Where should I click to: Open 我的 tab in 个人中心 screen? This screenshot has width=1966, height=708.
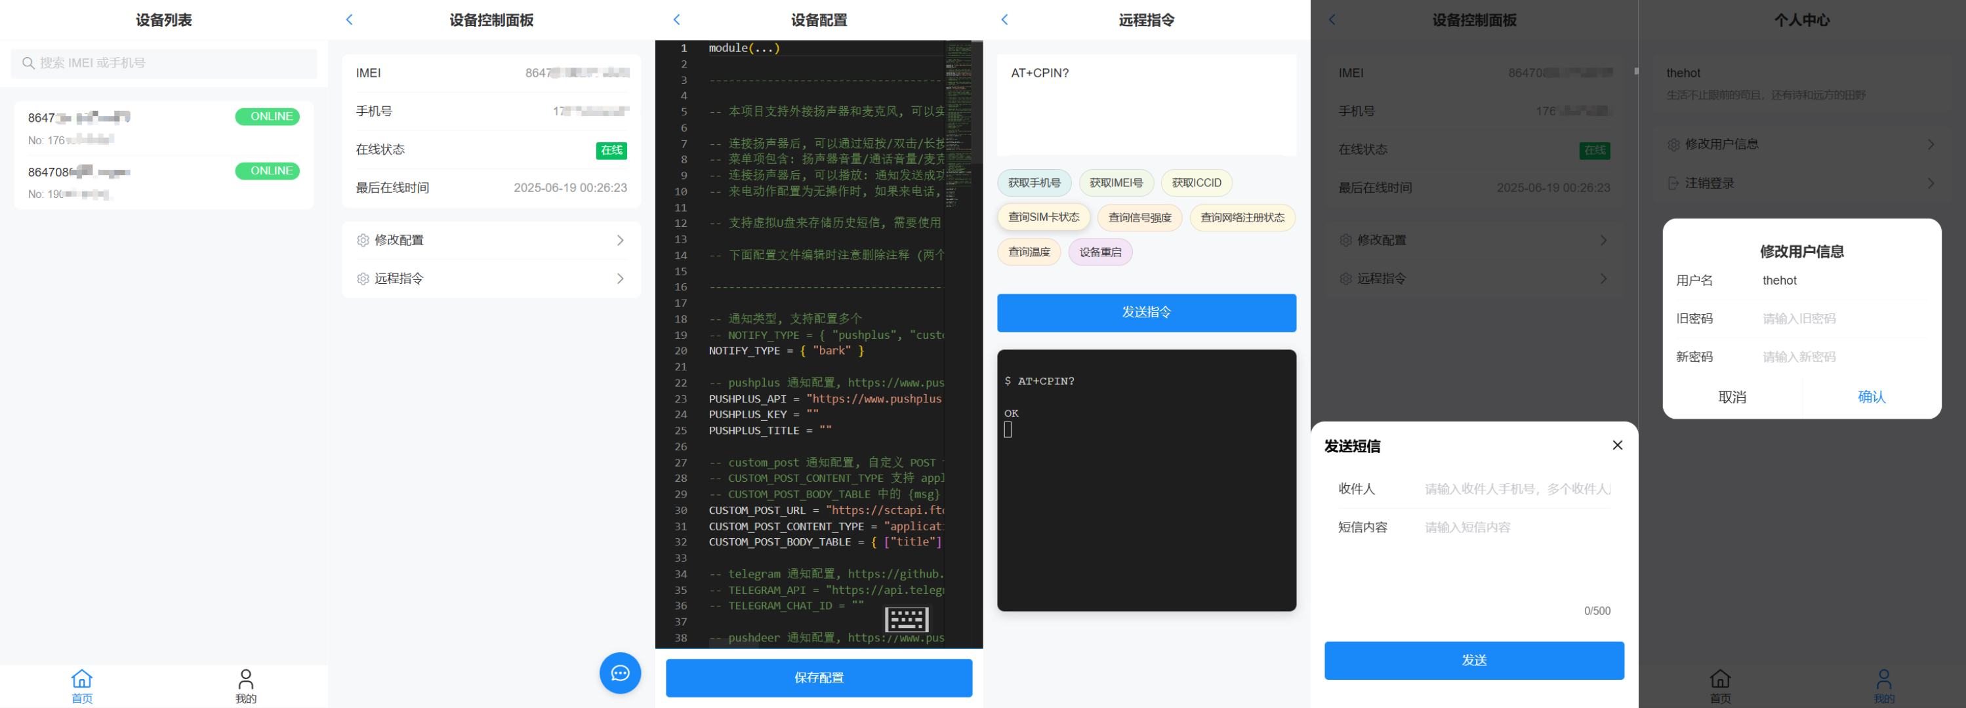[x=1883, y=686]
